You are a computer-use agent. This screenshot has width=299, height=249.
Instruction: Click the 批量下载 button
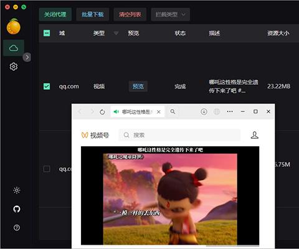tap(93, 14)
